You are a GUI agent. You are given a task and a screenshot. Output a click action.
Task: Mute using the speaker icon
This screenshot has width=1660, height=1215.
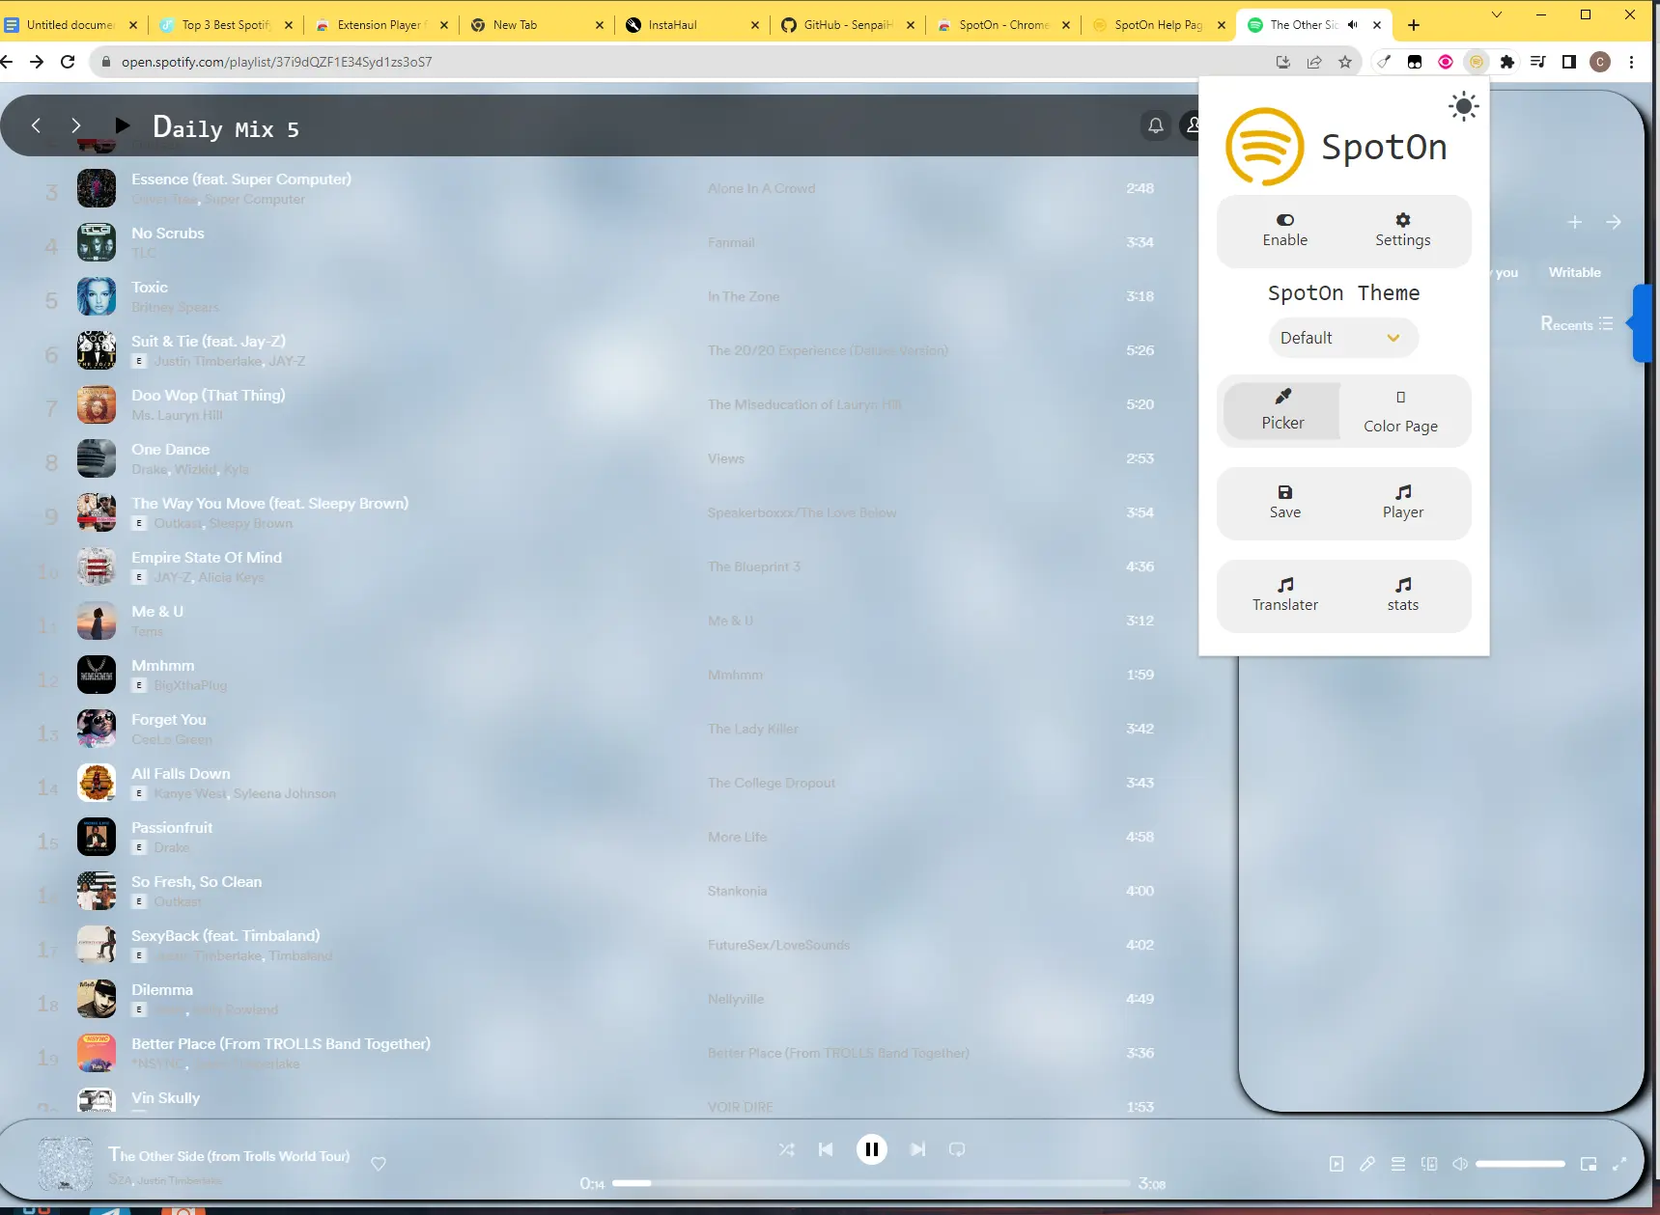pyautogui.click(x=1460, y=1164)
